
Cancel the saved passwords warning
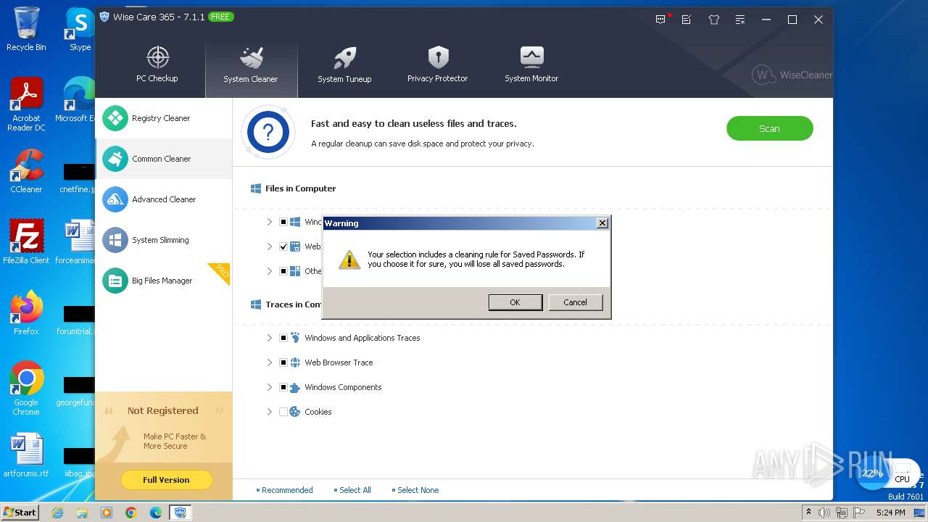(x=575, y=302)
